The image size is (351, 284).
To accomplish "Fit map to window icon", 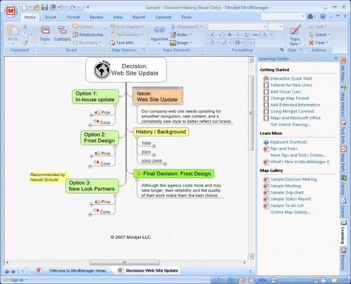I will (x=323, y=280).
